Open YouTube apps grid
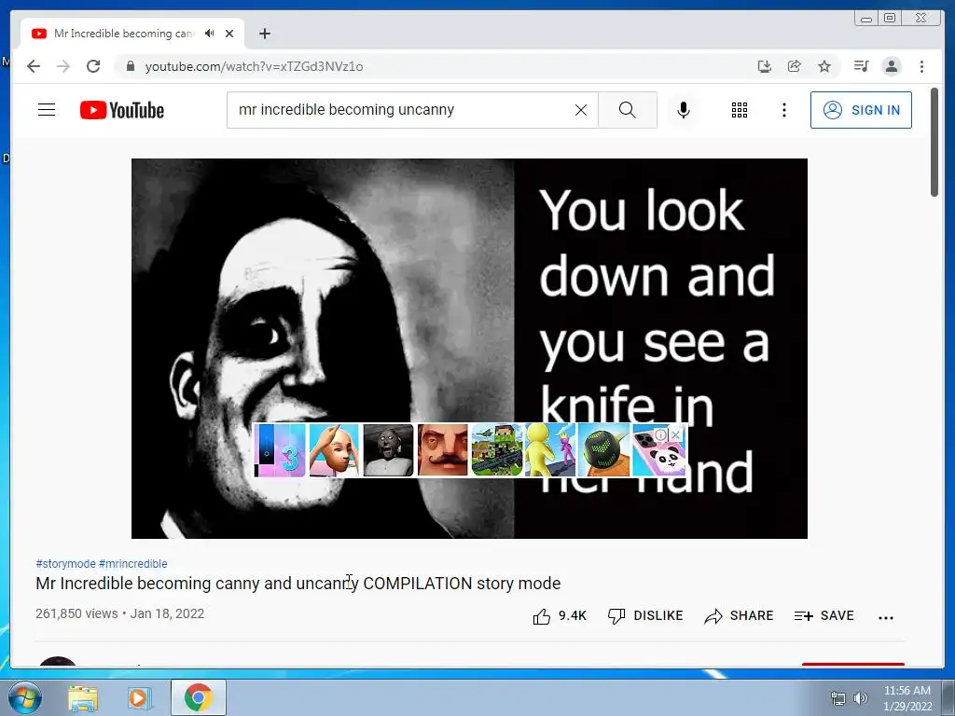The width and height of the screenshot is (955, 716). coord(740,110)
